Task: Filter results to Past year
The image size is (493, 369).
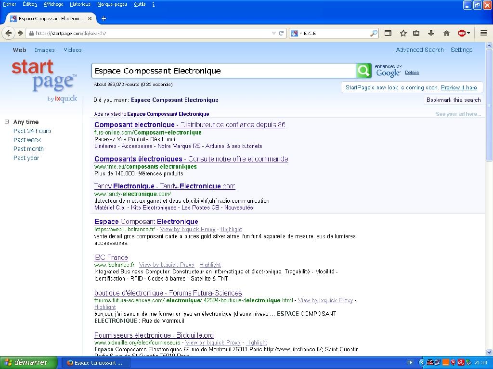Action: [26, 158]
